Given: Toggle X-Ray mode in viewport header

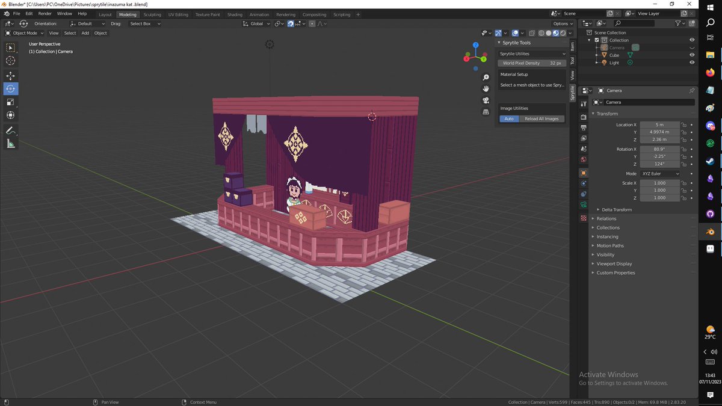Looking at the screenshot, I should 532,33.
